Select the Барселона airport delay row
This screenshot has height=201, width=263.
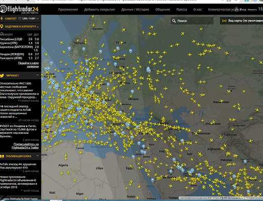click(19, 48)
